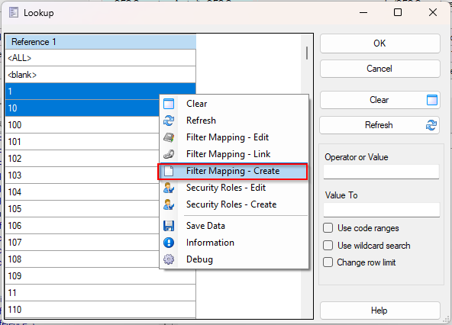Click the blue Information exclamation icon

pos(169,243)
